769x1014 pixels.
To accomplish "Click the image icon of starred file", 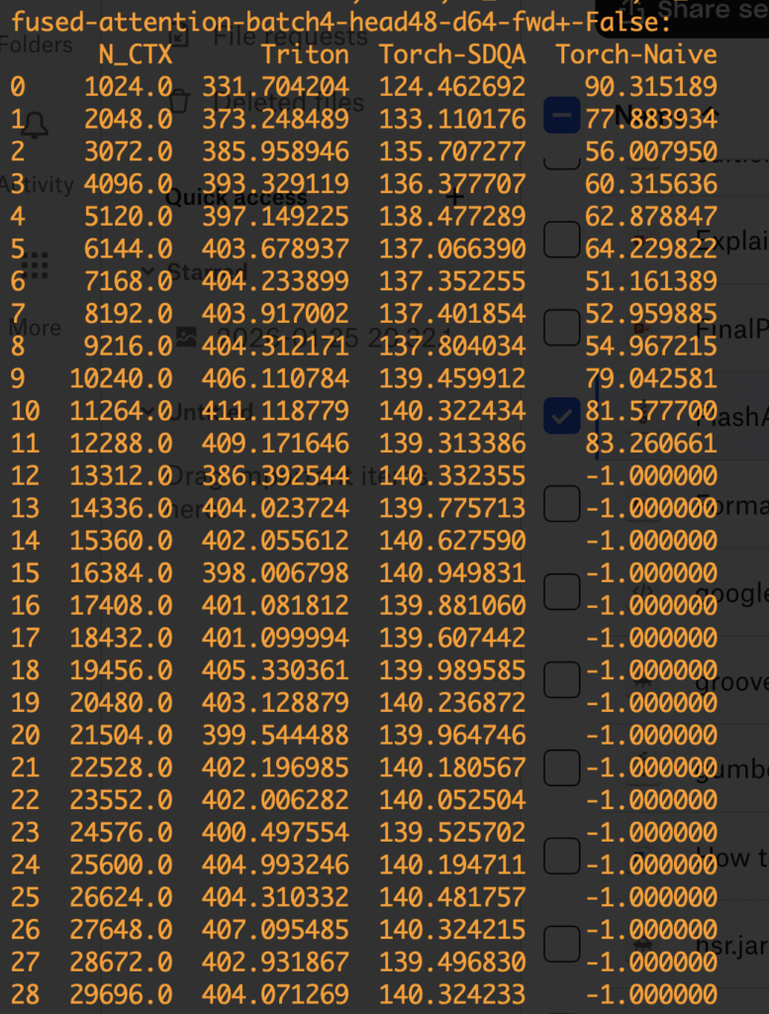I will [x=185, y=337].
